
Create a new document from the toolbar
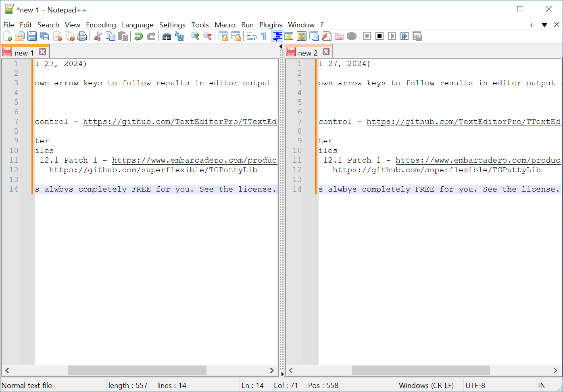click(7, 36)
